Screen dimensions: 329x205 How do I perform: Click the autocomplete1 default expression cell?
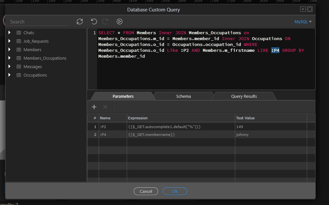[x=181, y=127]
